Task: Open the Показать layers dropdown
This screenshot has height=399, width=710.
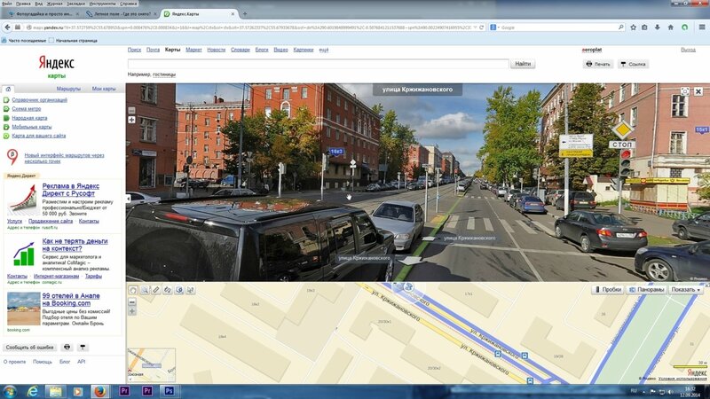Action: pos(686,290)
